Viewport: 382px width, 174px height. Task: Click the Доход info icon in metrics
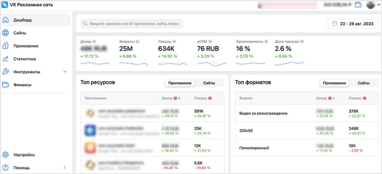tap(94, 42)
